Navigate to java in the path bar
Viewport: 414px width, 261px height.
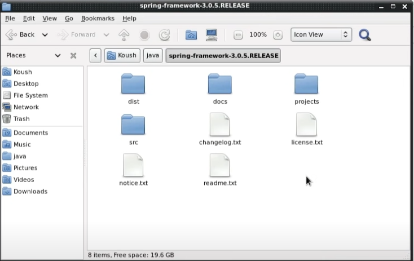(x=153, y=55)
